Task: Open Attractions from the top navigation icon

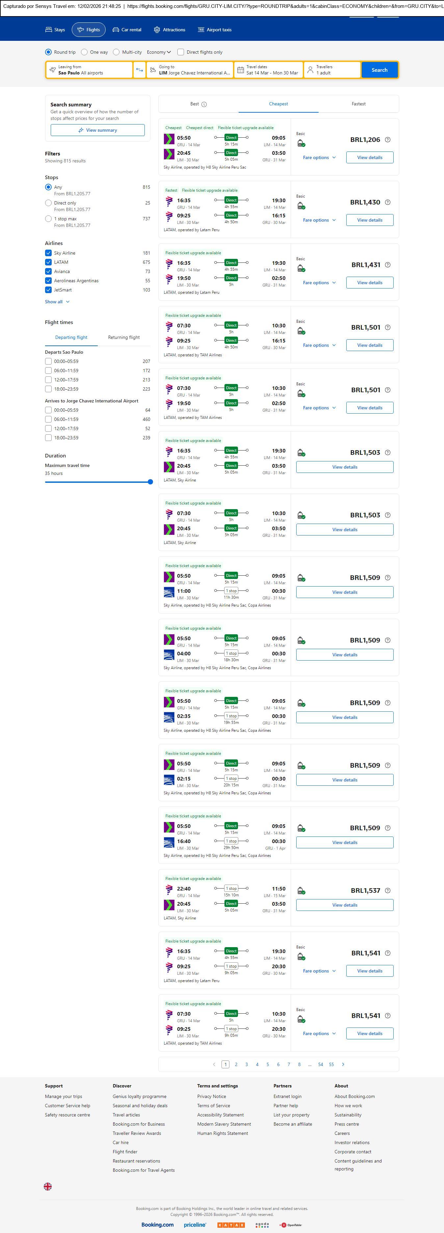Action: click(157, 30)
